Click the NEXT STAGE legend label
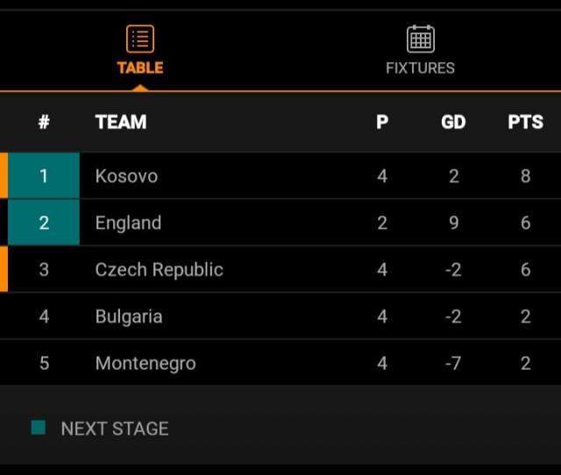Image resolution: width=561 pixels, height=475 pixels. tap(115, 429)
